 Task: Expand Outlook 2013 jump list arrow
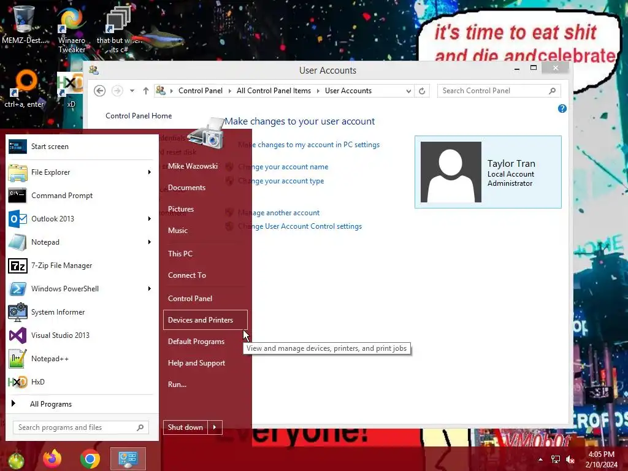[x=150, y=219]
